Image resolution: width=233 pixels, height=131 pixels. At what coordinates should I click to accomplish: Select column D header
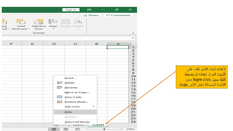pyautogui.click(x=54, y=44)
